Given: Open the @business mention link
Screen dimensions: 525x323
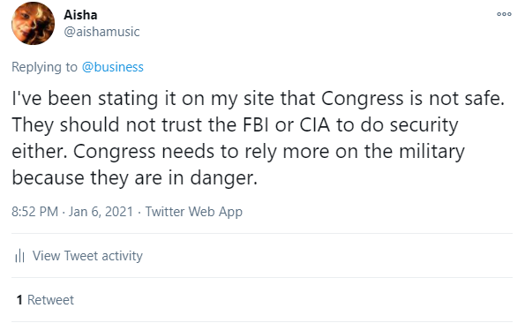Looking at the screenshot, I should point(113,67).
